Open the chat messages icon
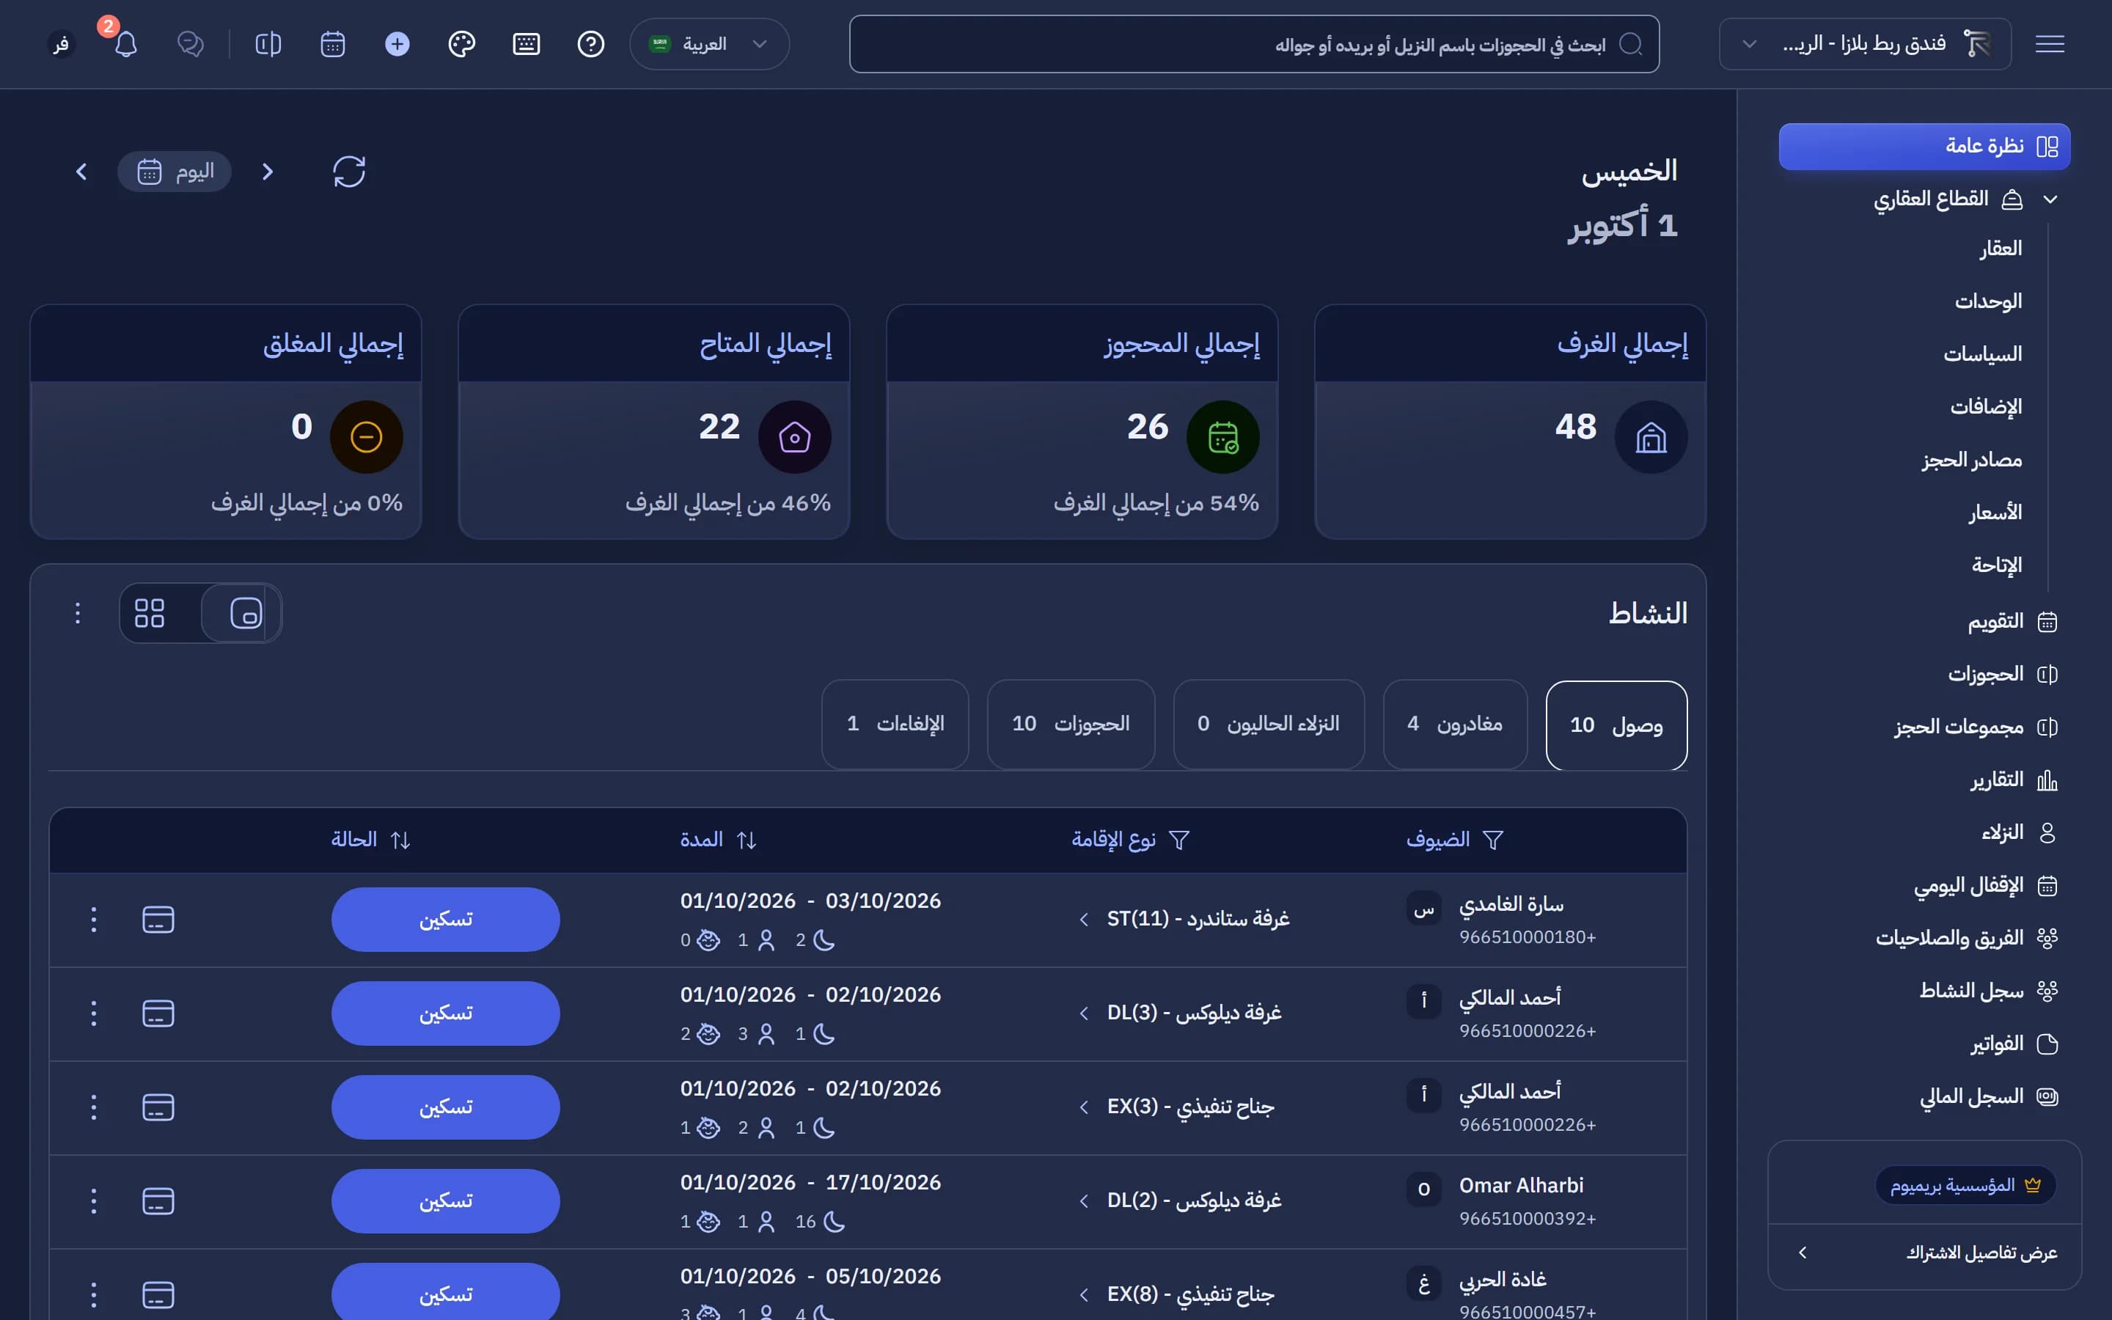Viewport: 2112px width, 1320px height. (x=190, y=44)
